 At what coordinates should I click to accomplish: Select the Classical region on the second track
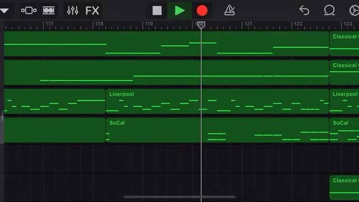pos(344,72)
